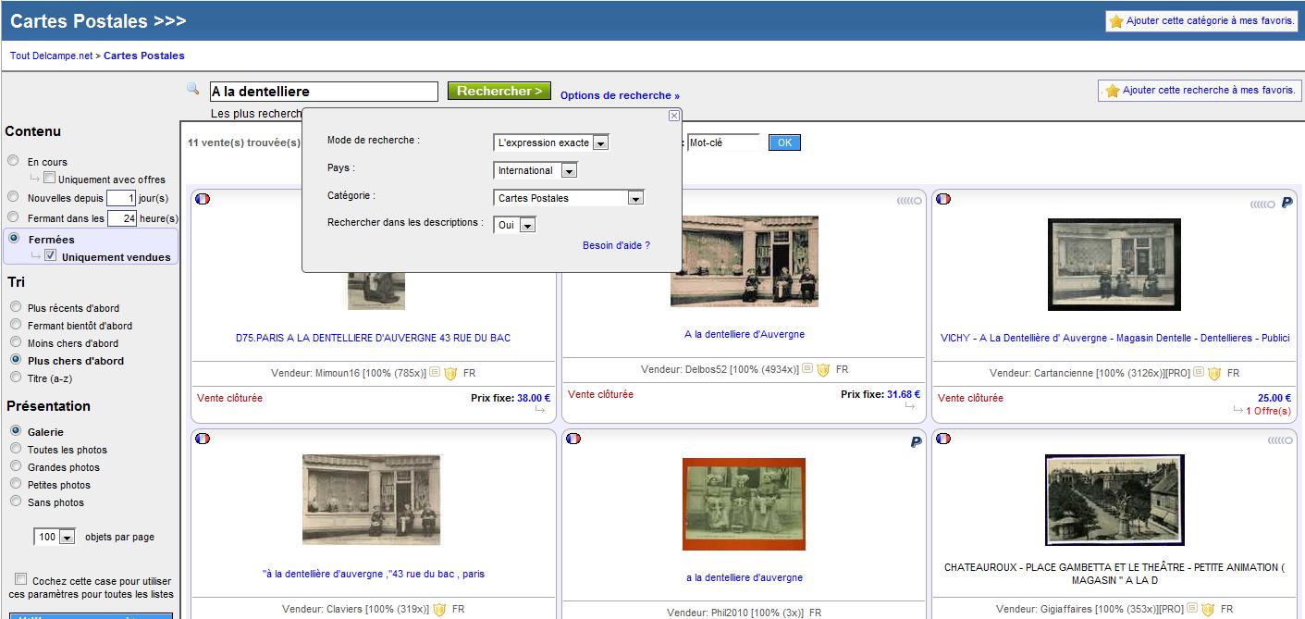
Task: Click star icon of 'Ajouter cette recherche' button
Action: 1111,91
